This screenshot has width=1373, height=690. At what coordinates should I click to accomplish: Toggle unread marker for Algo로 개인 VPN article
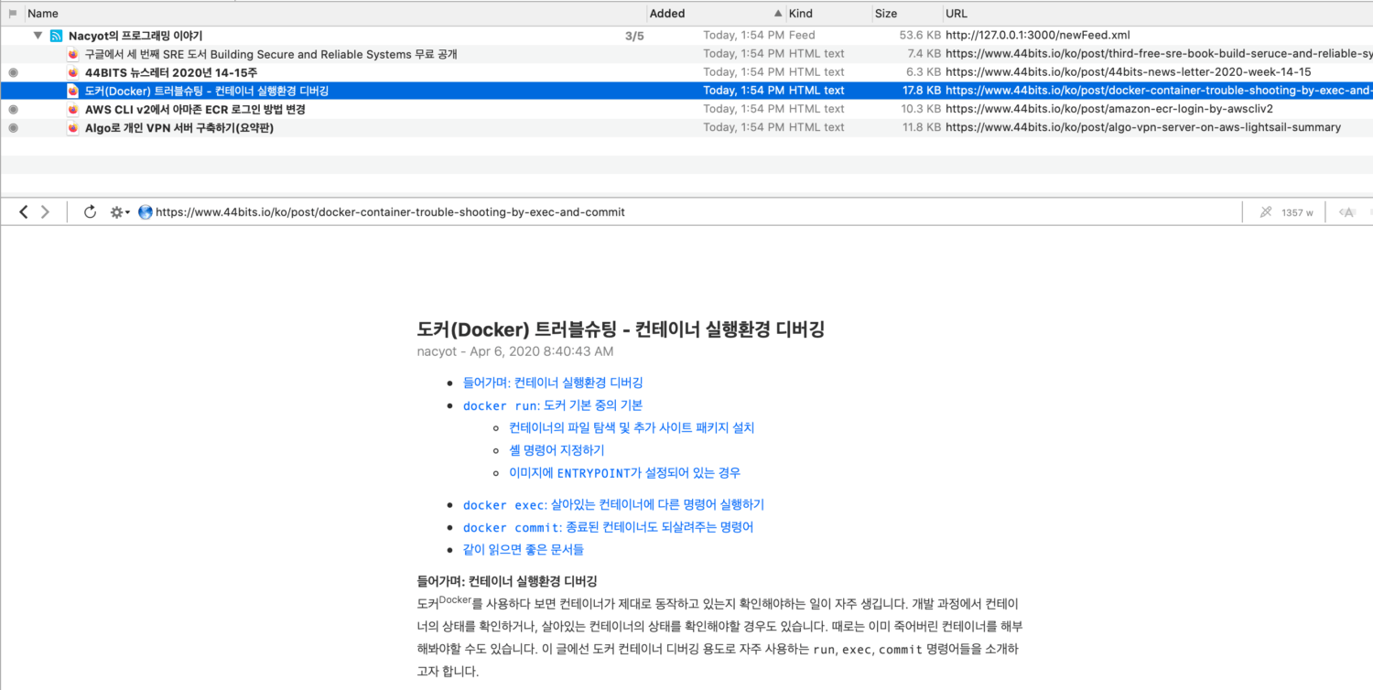[x=13, y=127]
